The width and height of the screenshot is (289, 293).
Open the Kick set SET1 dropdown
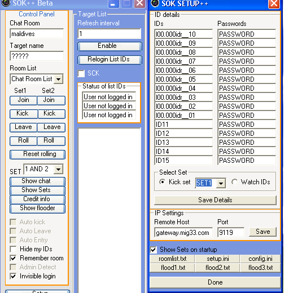(221, 183)
